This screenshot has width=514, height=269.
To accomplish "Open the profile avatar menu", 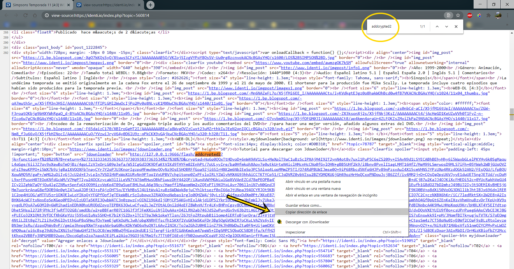I will point(498,16).
